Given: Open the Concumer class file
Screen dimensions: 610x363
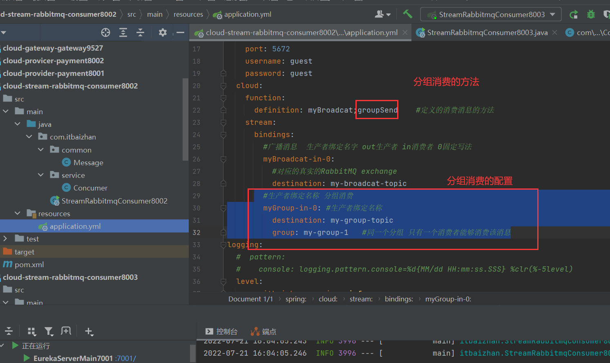Looking at the screenshot, I should point(85,188).
